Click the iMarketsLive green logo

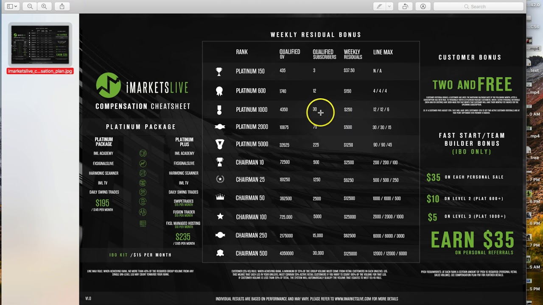pyautogui.click(x=109, y=85)
